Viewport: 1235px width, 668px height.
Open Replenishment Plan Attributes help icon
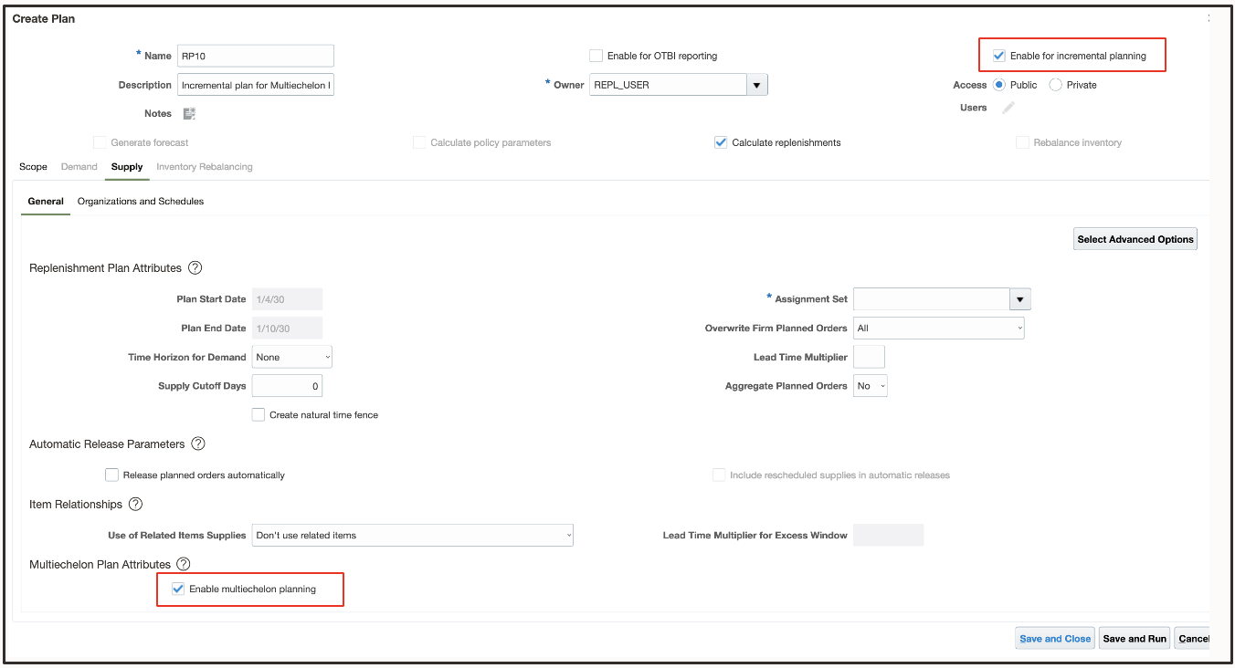tap(195, 267)
